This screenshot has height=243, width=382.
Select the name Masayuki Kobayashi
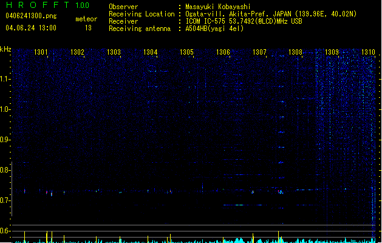(x=218, y=7)
